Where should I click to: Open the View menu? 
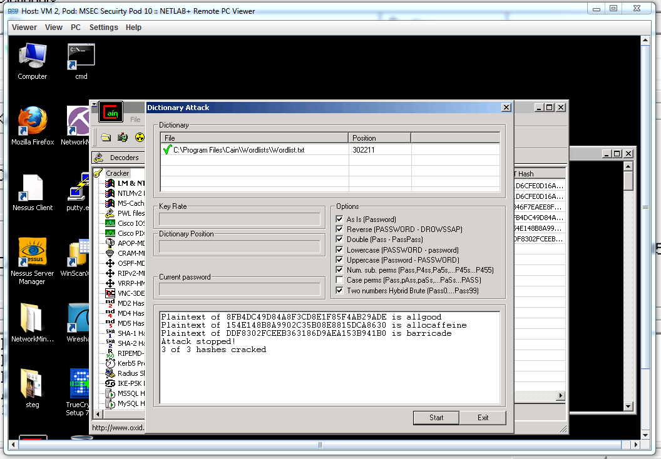pyautogui.click(x=54, y=28)
